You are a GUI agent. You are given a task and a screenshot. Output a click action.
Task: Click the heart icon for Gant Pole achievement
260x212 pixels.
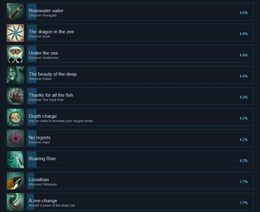click(x=15, y=96)
